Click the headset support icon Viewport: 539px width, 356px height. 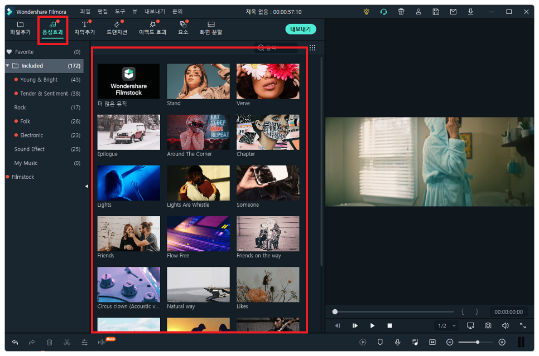(384, 12)
